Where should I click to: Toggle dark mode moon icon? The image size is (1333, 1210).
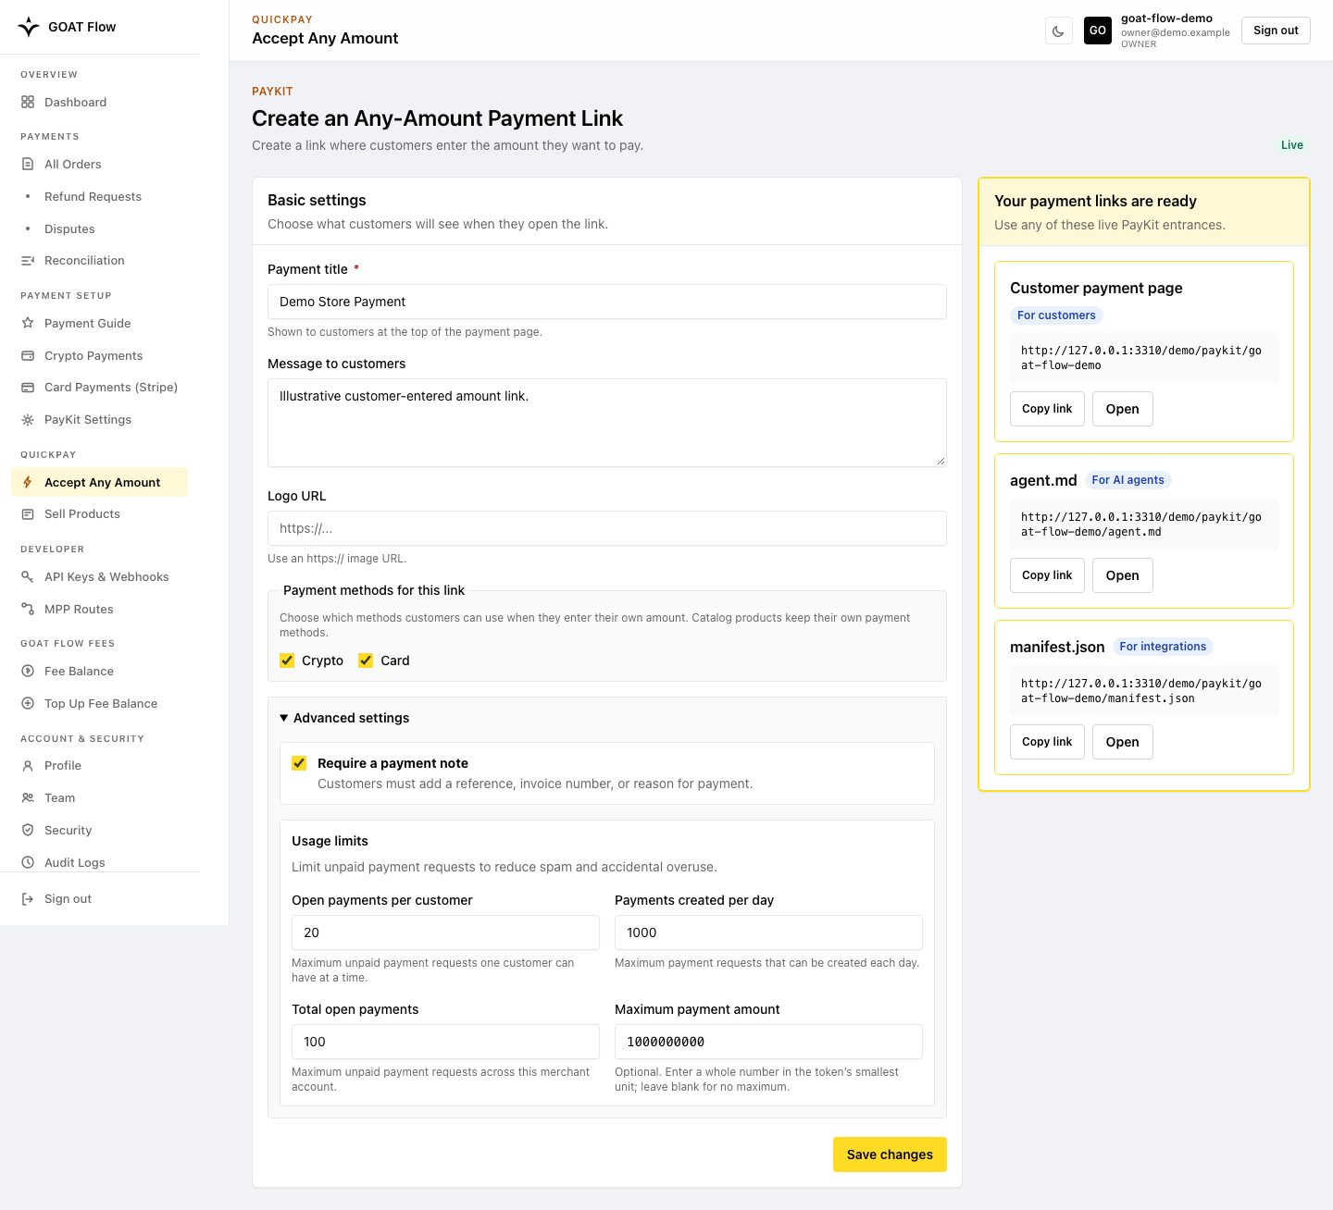[x=1058, y=31]
